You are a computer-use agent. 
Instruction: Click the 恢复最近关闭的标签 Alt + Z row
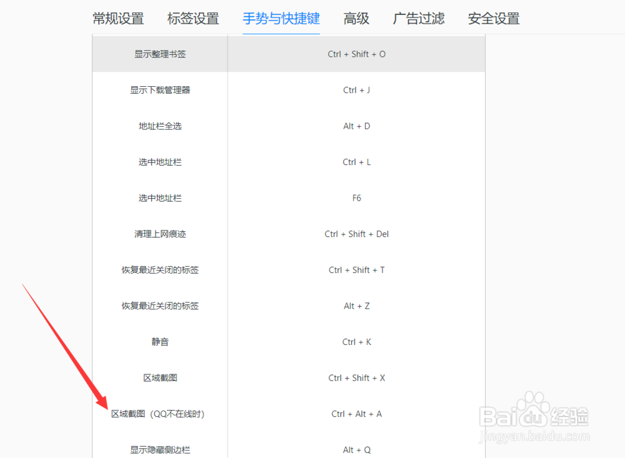coord(160,306)
